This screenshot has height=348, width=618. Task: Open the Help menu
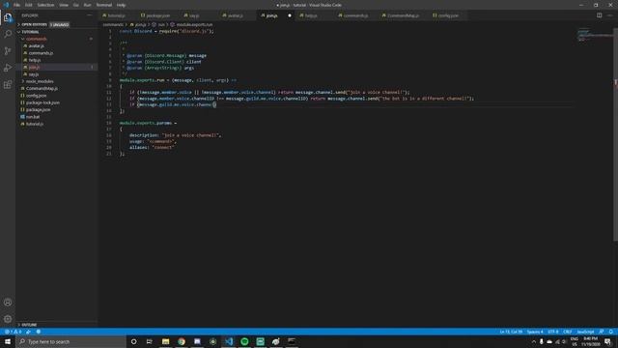click(x=121, y=5)
